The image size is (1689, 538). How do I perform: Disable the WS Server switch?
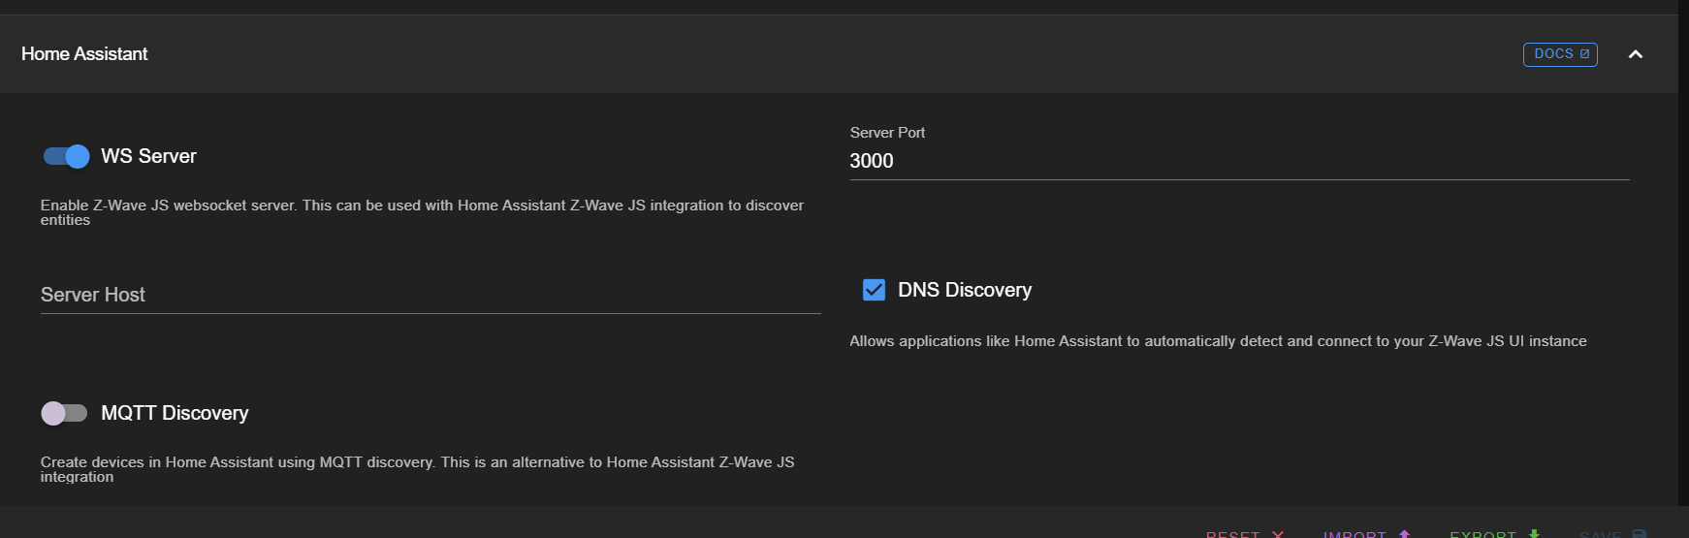tap(66, 156)
